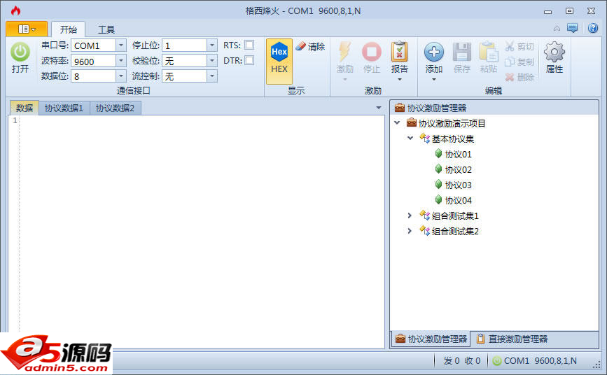The width and height of the screenshot is (607, 375).
Task: Open the 波特率 9600 dropdown
Action: pyautogui.click(x=121, y=61)
